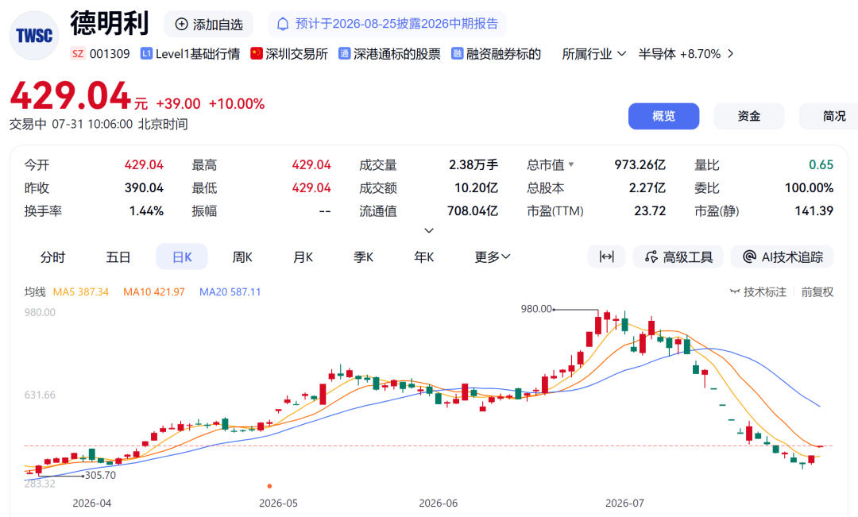Click the Level1基础行情 badge
This screenshot has height=517, width=858.
click(191, 54)
